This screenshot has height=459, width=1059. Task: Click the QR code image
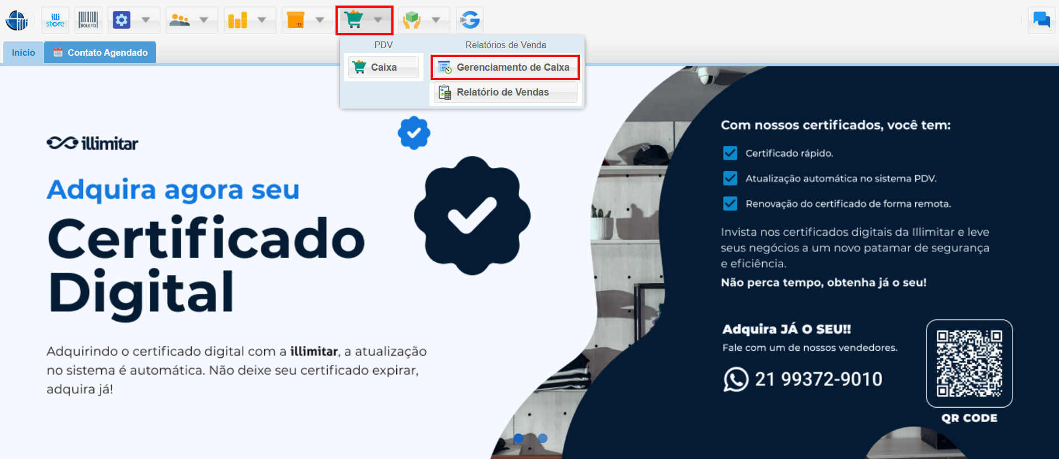pyautogui.click(x=969, y=363)
